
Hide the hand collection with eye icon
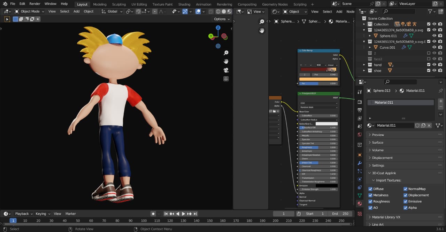pos(434,65)
